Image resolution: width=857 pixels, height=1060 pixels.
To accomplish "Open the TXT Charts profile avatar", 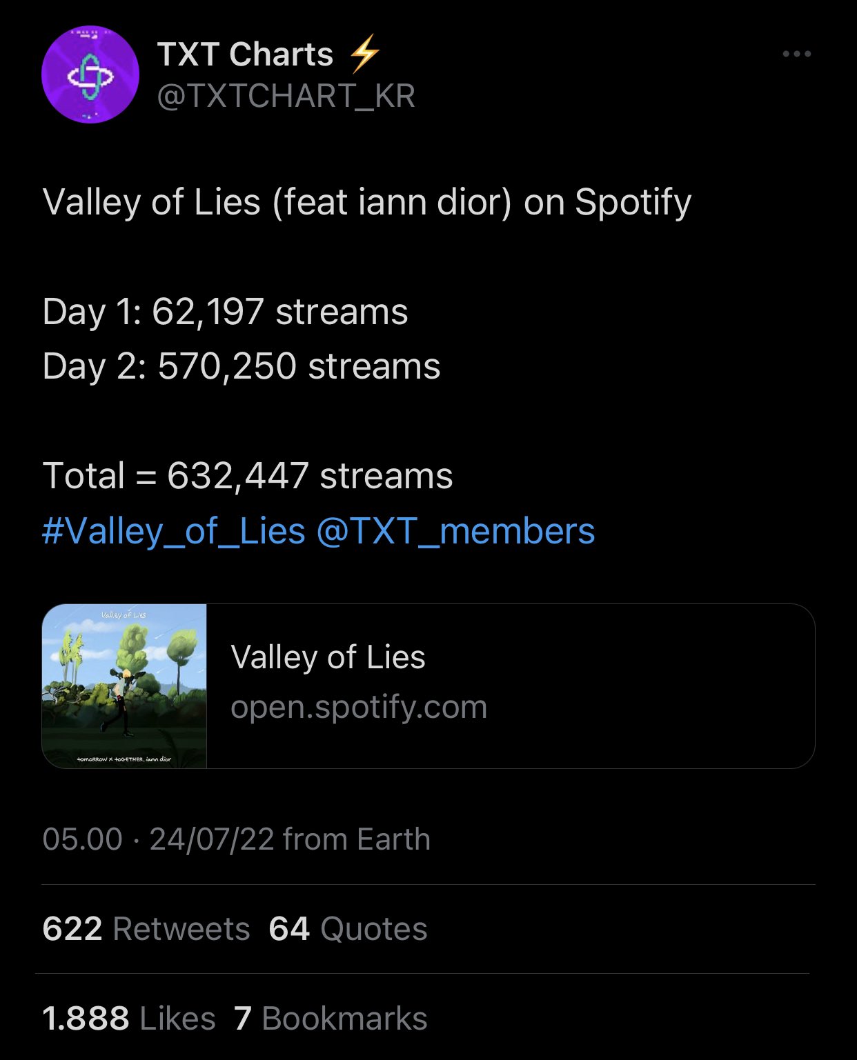I will 90,74.
